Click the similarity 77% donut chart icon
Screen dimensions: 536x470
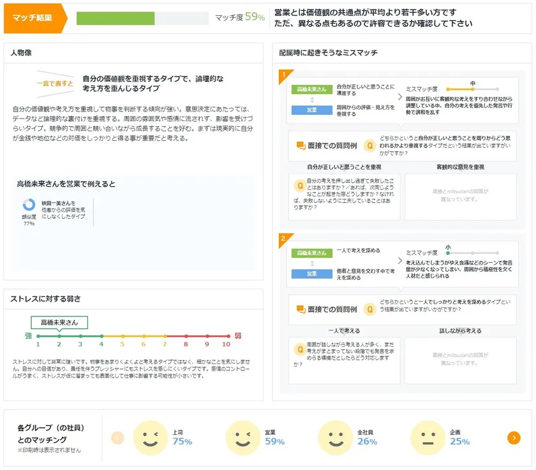point(29,205)
